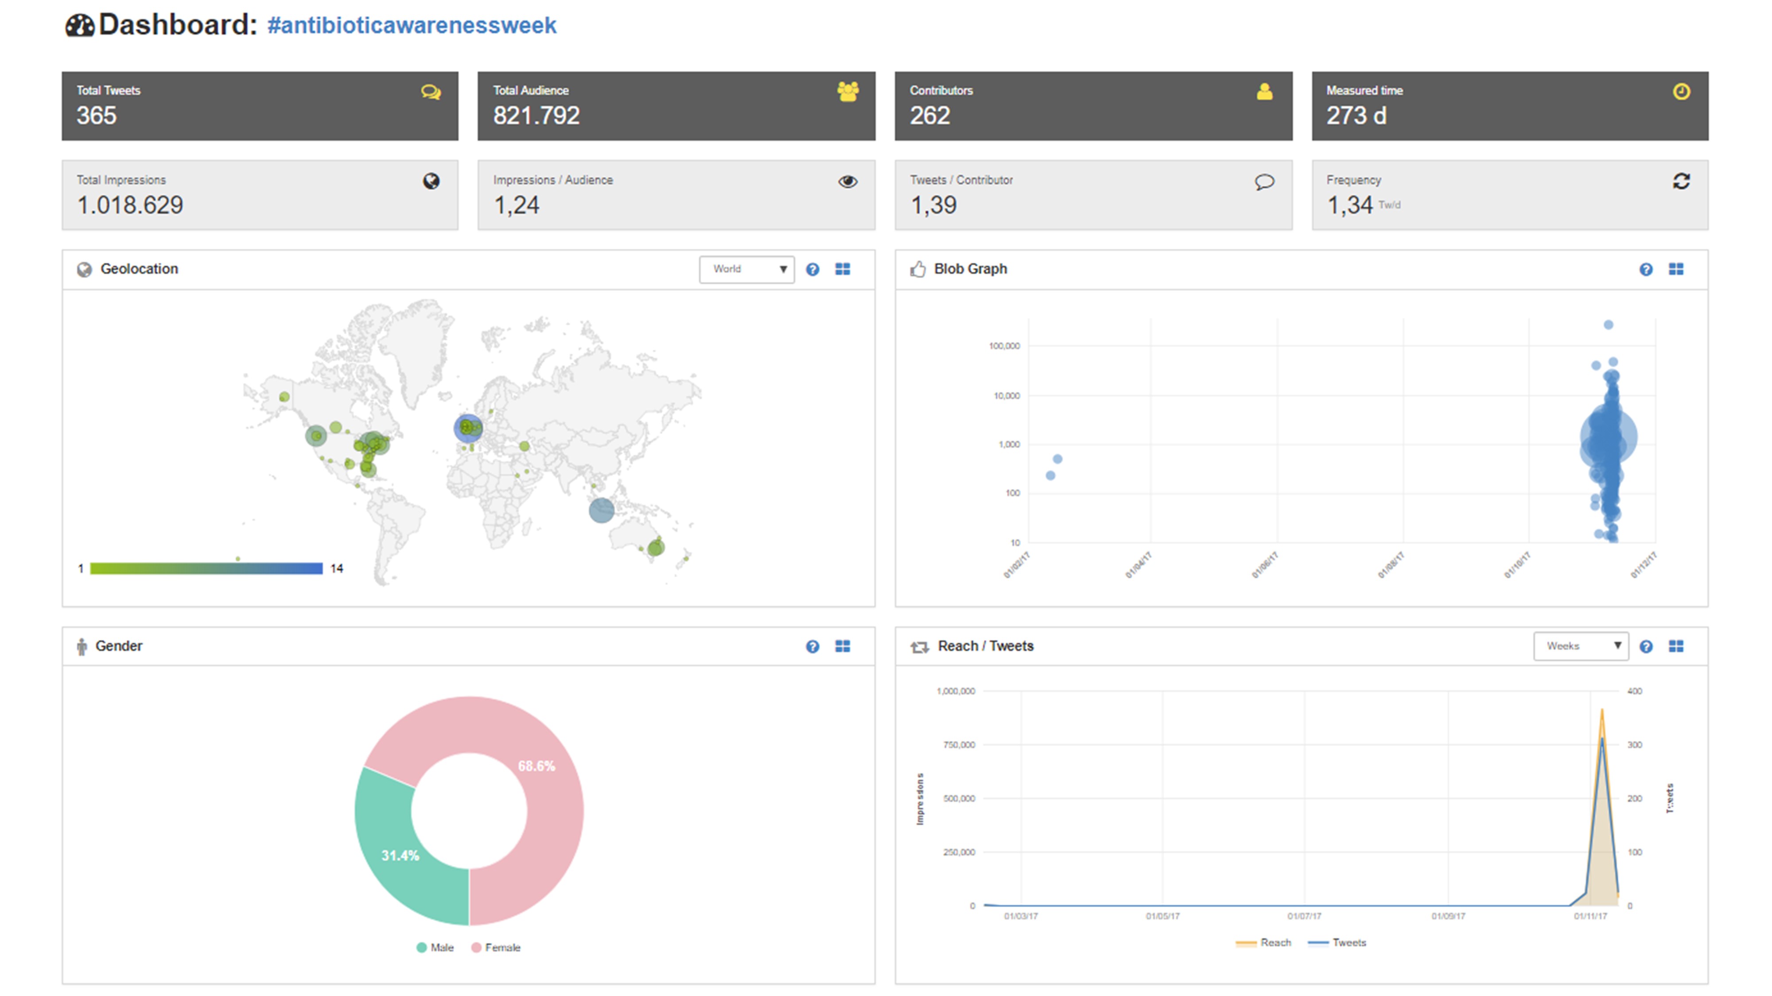Click the Blob Graph grid view icon
This screenshot has height=996, width=1772.
(x=1676, y=270)
